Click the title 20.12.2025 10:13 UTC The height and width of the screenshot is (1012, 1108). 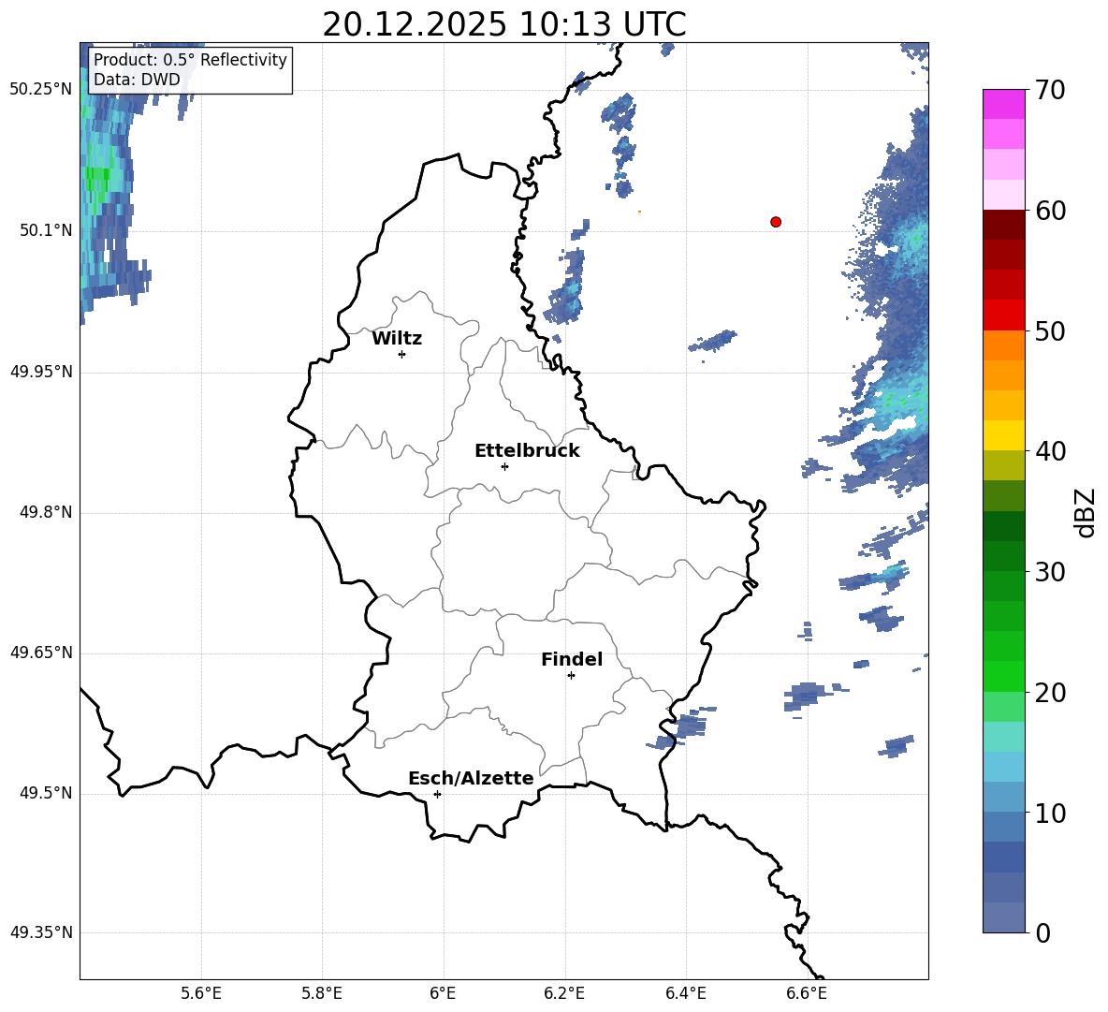click(x=504, y=24)
